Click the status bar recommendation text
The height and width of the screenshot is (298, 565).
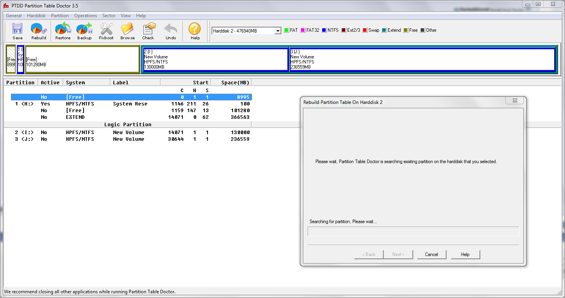(x=89, y=292)
